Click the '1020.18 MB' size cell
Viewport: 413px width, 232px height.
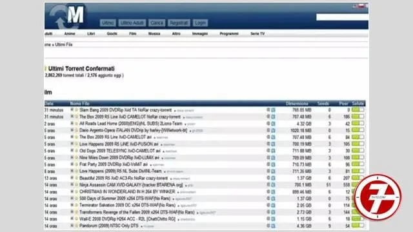[x=301, y=130]
